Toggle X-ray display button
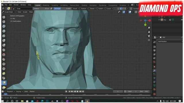 [136, 12]
